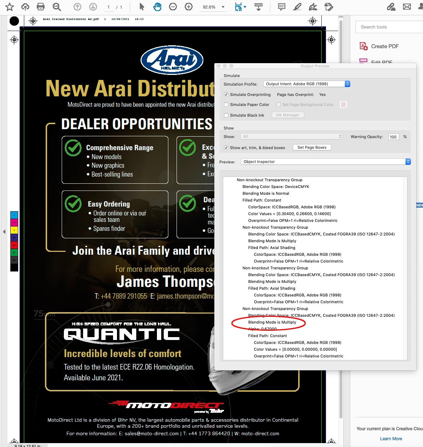
Task: Select the Hand pan tool
Action: 157,7
